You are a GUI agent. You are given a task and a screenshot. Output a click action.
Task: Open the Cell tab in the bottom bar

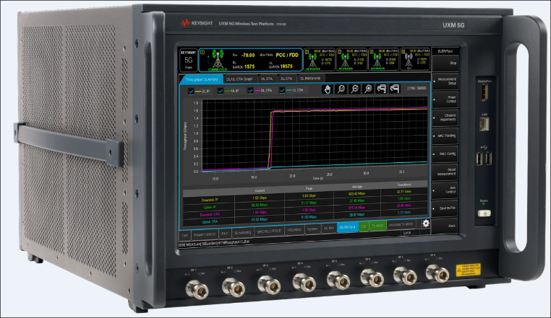pyautogui.click(x=184, y=236)
